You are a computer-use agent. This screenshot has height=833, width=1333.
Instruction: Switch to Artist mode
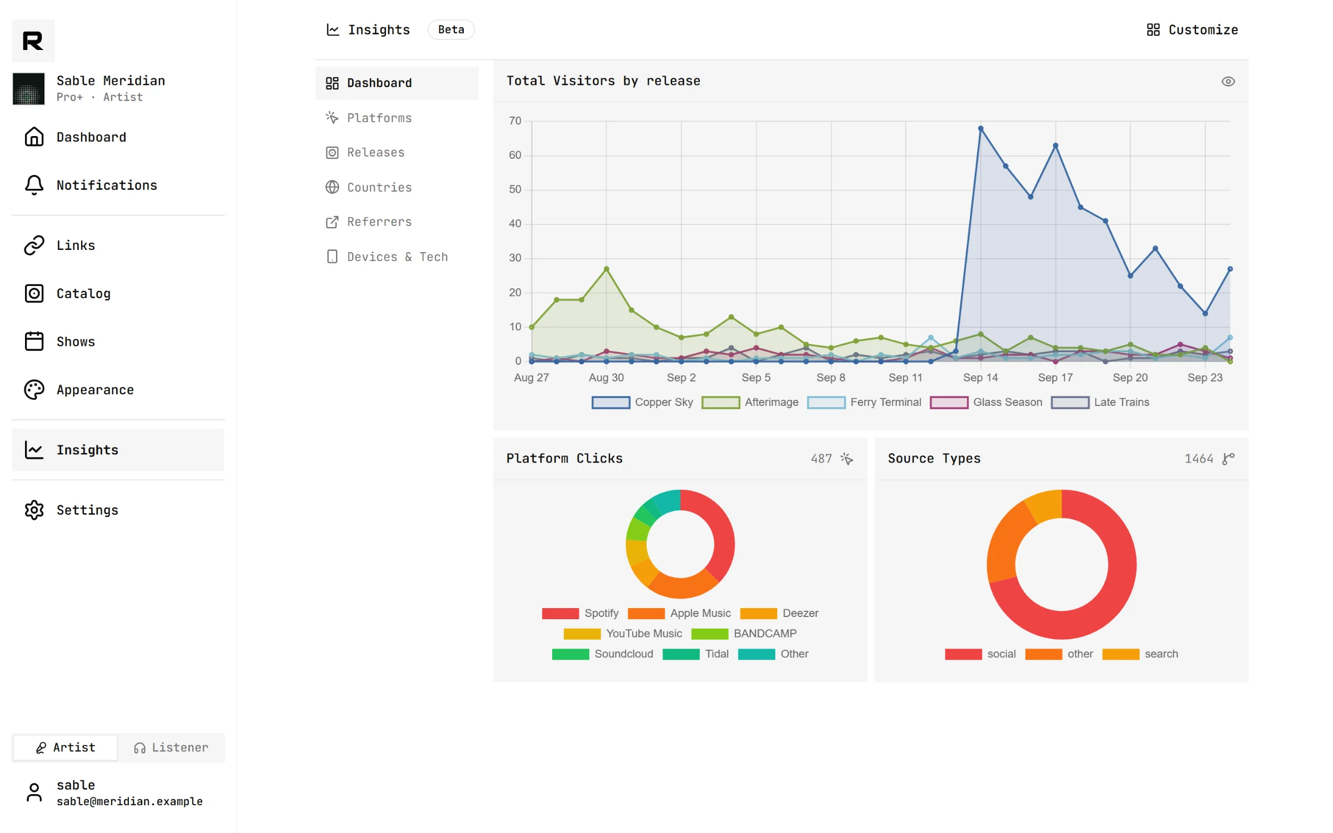65,747
